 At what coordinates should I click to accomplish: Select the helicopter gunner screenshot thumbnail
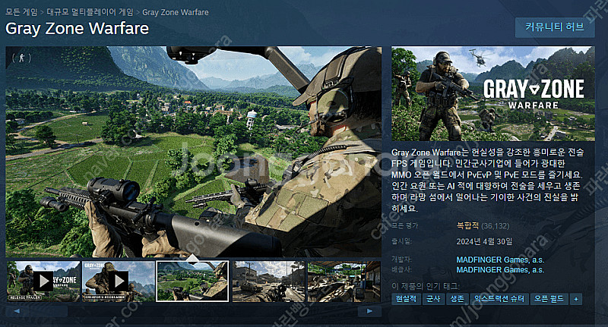point(193,281)
